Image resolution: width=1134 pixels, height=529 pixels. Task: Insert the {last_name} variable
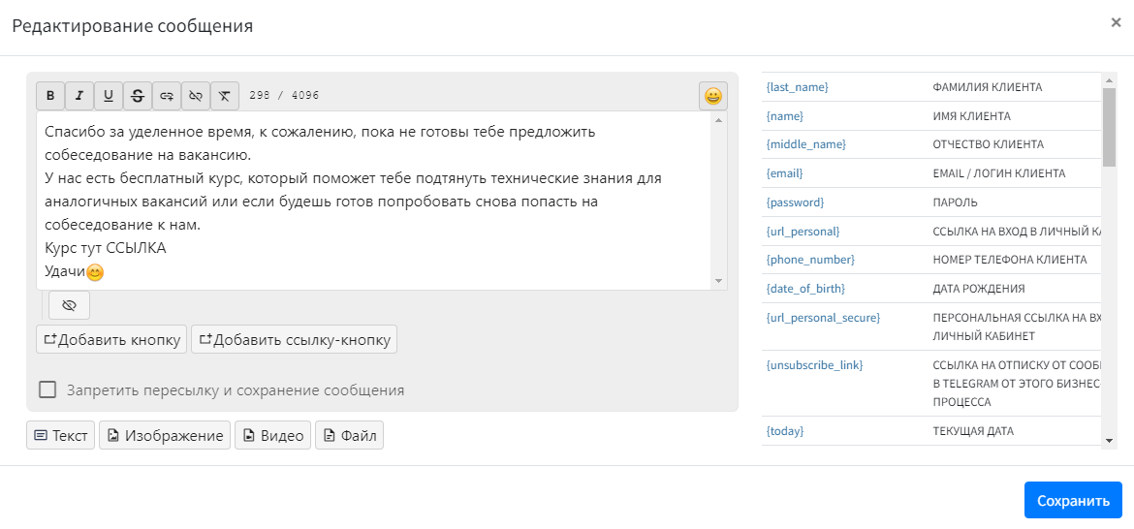(x=798, y=87)
